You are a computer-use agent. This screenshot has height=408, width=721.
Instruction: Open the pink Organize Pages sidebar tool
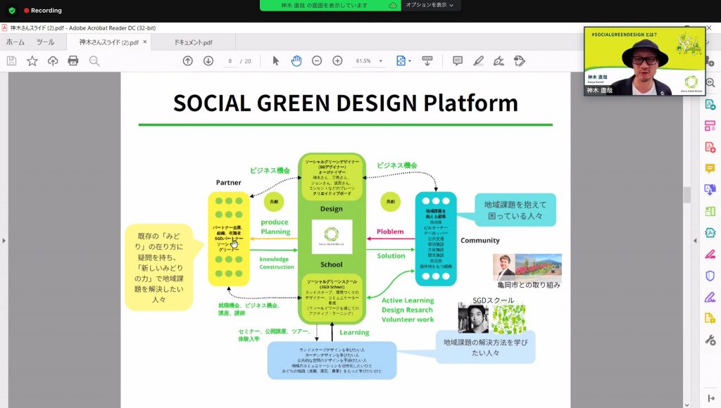(710, 125)
